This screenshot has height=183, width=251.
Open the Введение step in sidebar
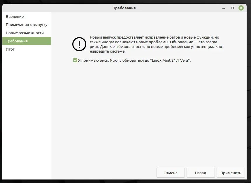(27, 17)
